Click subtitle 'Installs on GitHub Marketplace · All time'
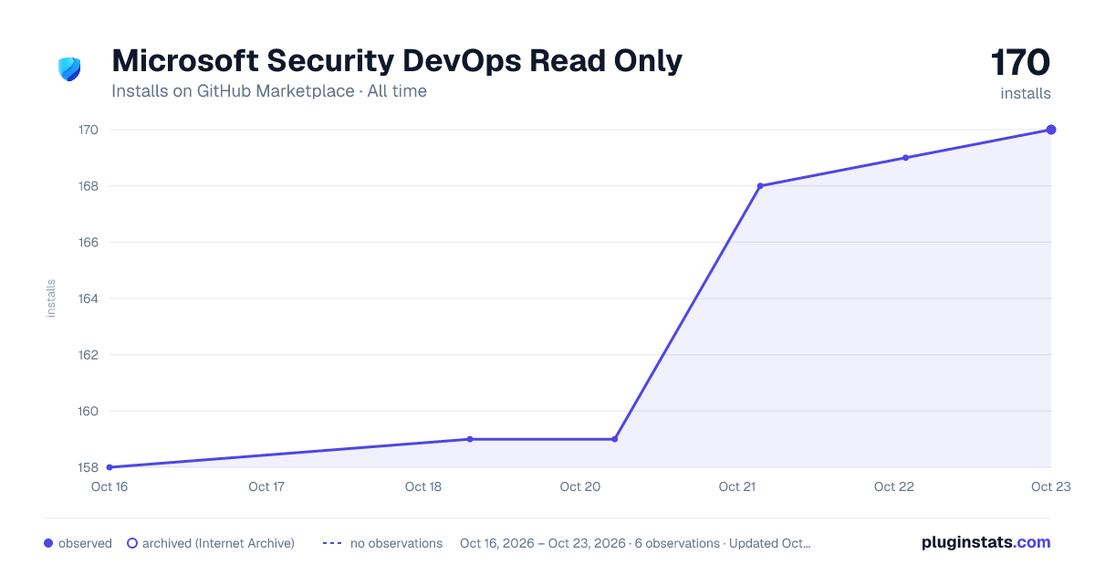Image resolution: width=1095 pixels, height=575 pixels. 269,91
